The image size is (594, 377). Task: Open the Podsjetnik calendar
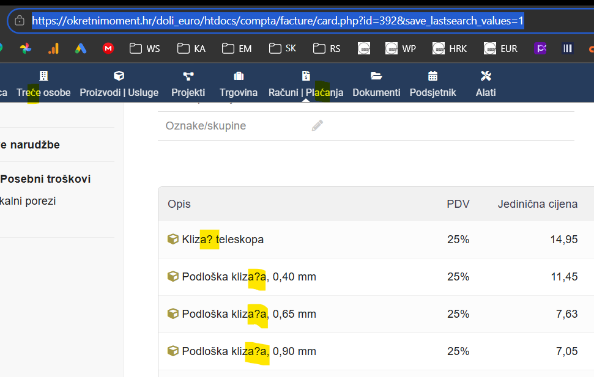433,84
